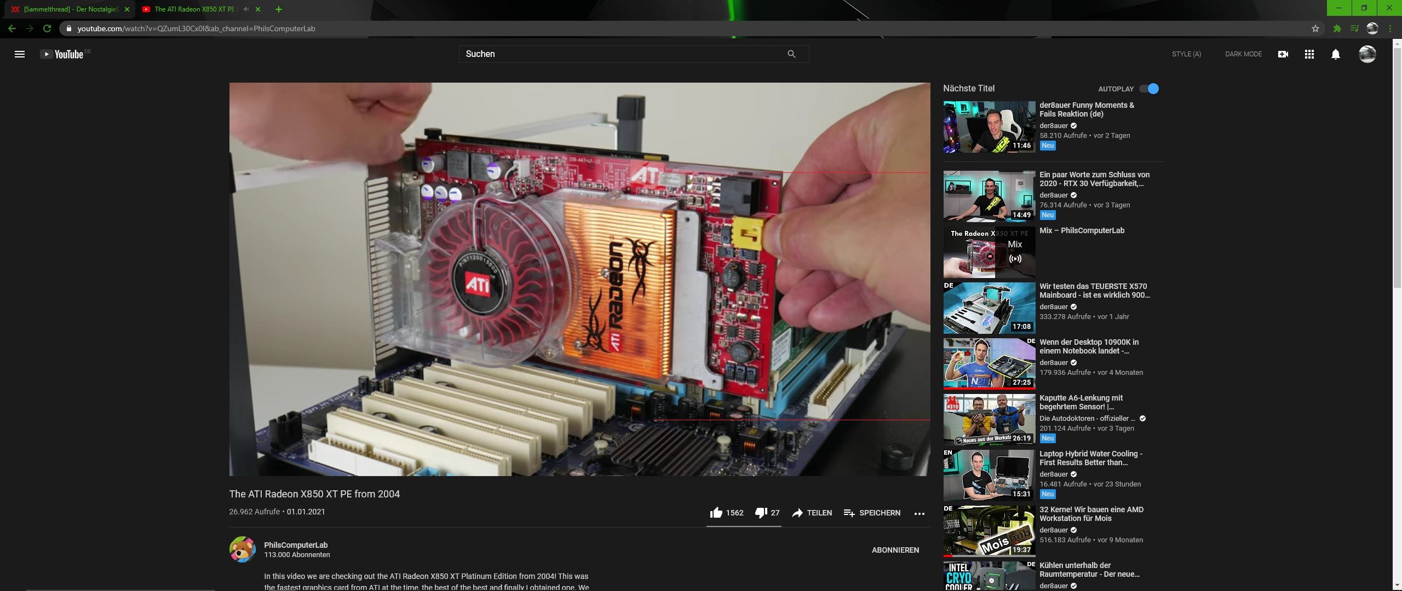Click the video title 'The ATI Radeon X850 XT PE from 2004'
This screenshot has width=1402, height=591.
click(x=314, y=494)
